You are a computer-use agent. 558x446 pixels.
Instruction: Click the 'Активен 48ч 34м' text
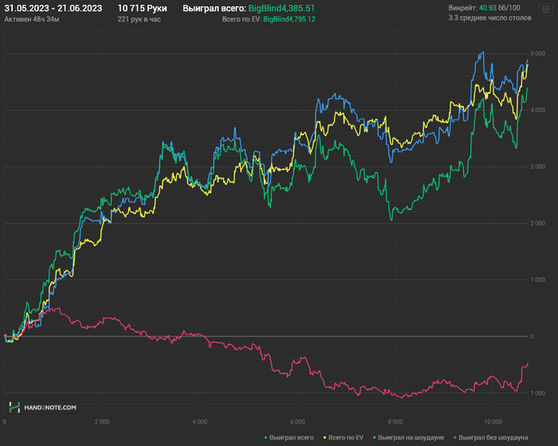32,19
